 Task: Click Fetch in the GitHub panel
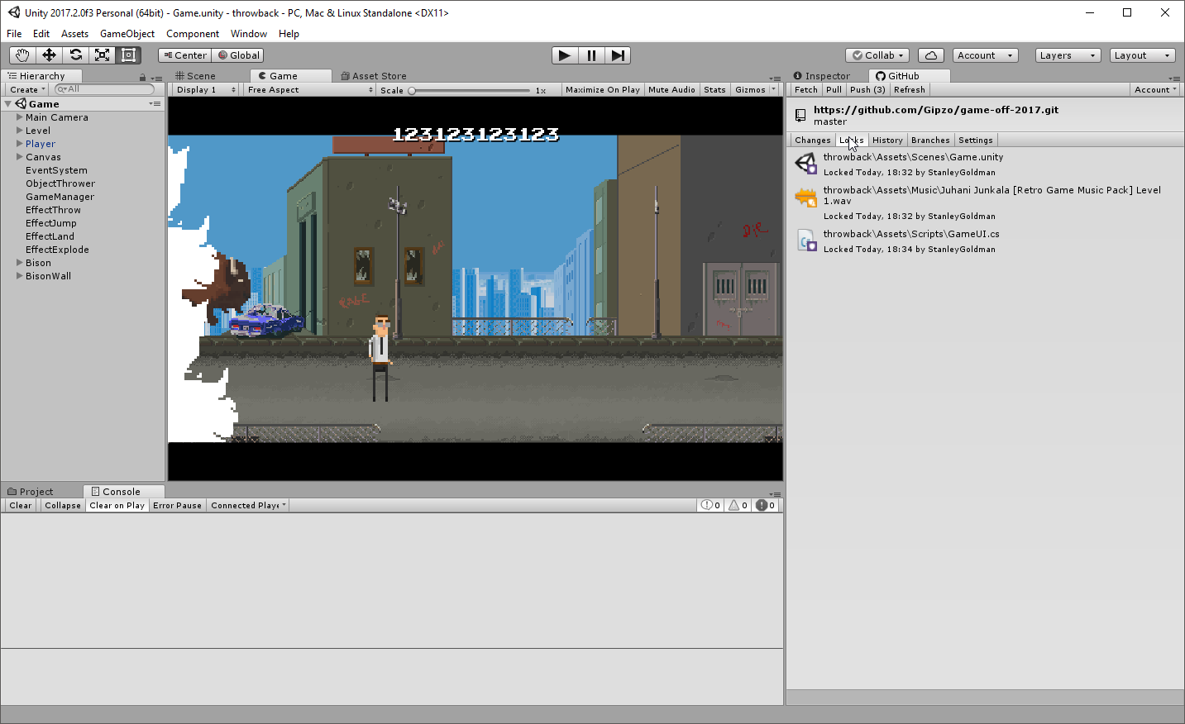[805, 89]
